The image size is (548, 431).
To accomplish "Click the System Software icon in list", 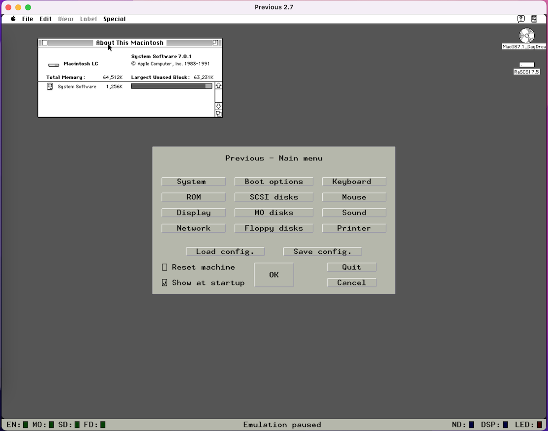I will coord(50,87).
